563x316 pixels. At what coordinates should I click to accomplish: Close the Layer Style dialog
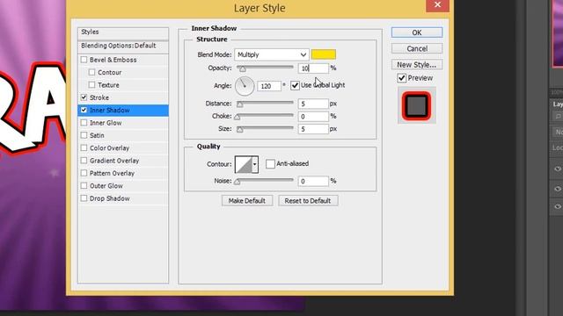(437, 5)
